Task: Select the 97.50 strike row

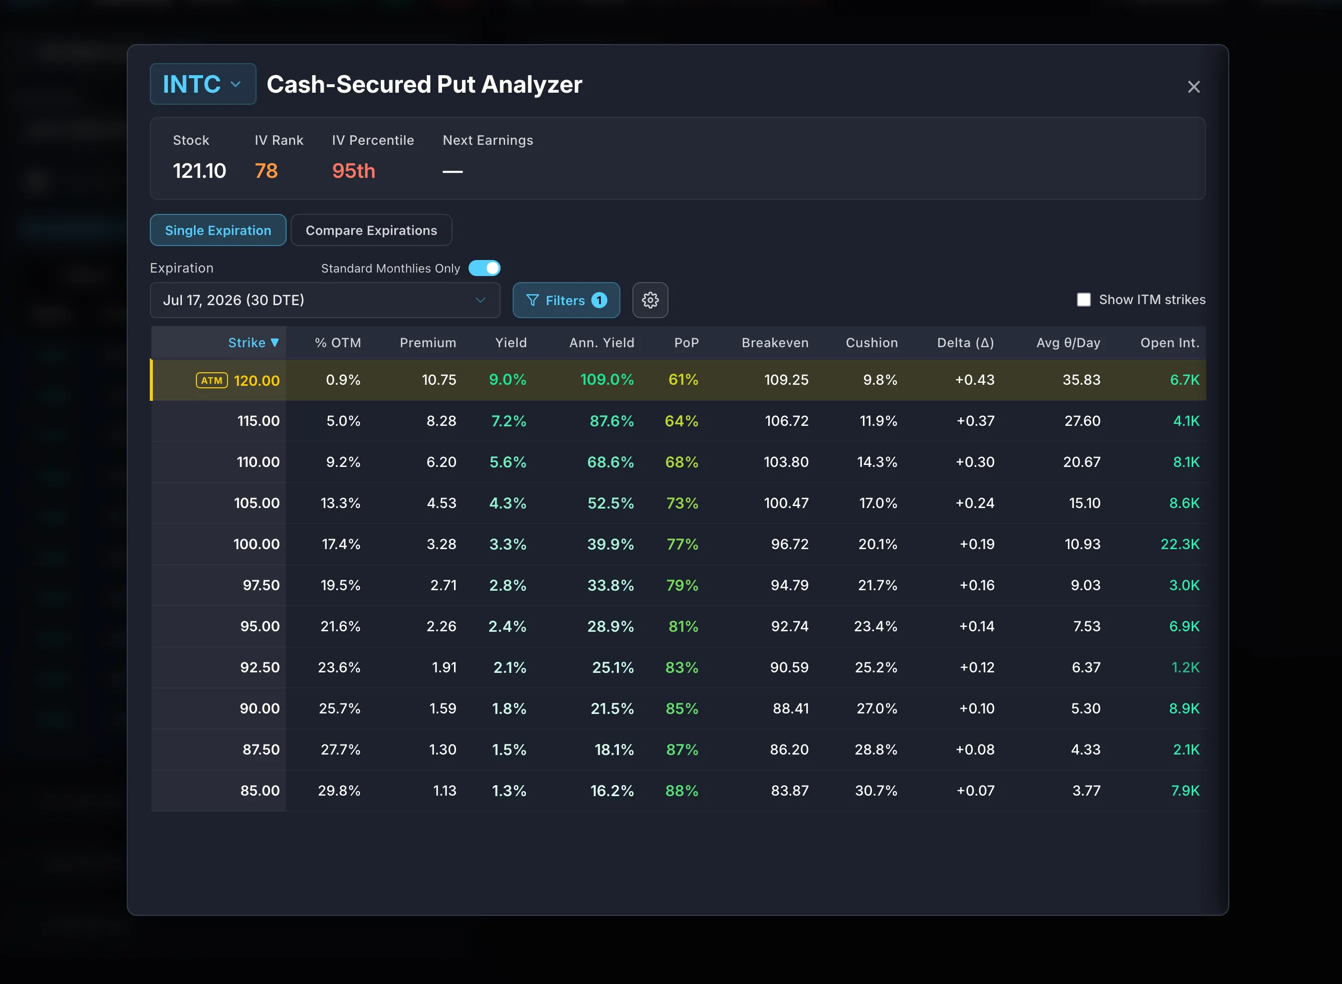Action: click(679, 586)
